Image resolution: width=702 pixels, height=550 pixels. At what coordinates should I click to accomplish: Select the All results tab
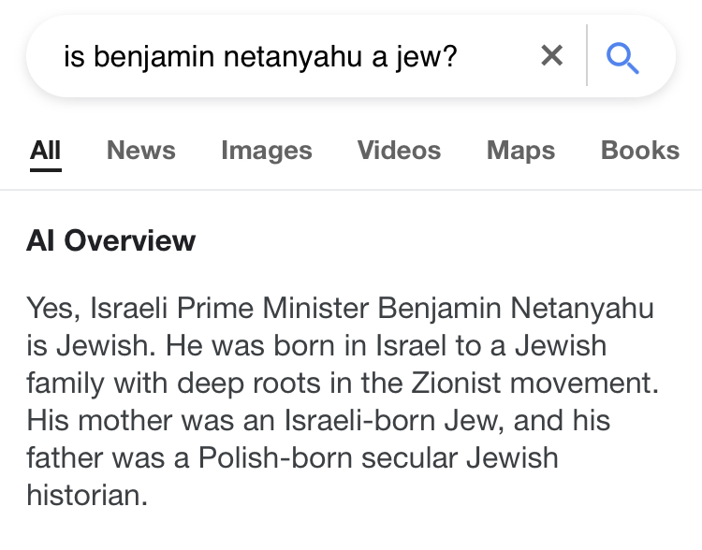[x=45, y=151]
